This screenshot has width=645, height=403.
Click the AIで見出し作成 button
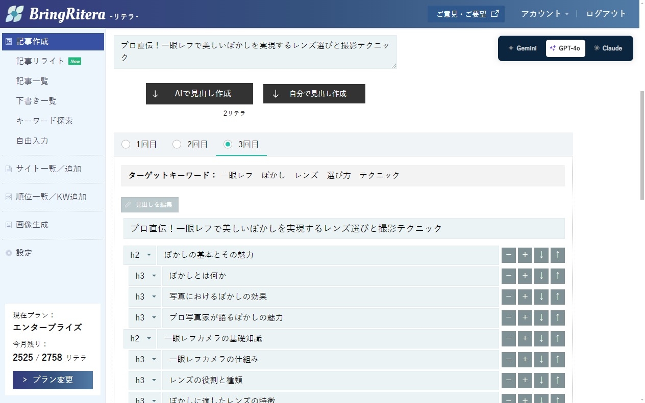click(x=199, y=94)
